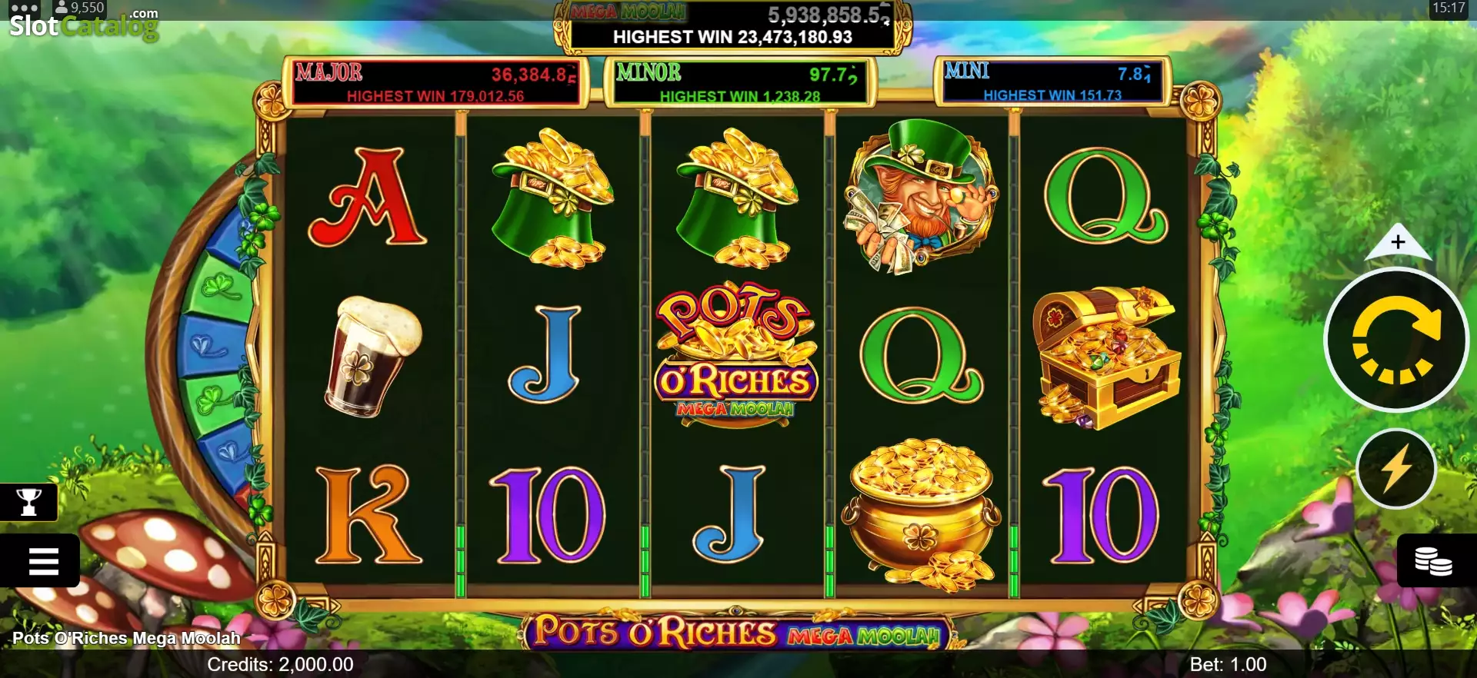Click the SlotCatalog.com logo
Screen dimensions: 1477x678
[x=83, y=23]
